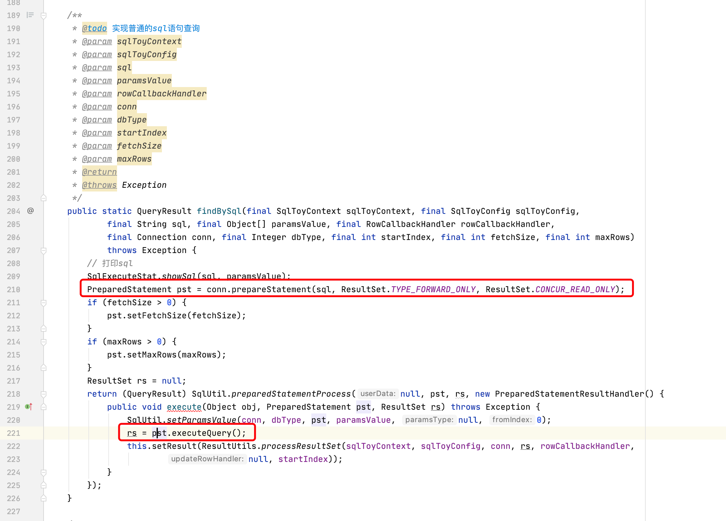Click the @return Javadoc tag

point(99,172)
